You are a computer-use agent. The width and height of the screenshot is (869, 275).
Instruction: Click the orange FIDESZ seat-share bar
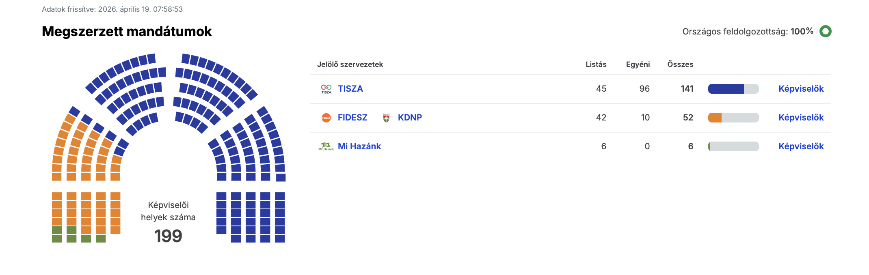715,118
